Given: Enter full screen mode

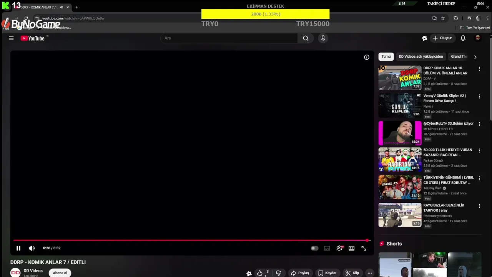Looking at the screenshot, I should [364, 248].
